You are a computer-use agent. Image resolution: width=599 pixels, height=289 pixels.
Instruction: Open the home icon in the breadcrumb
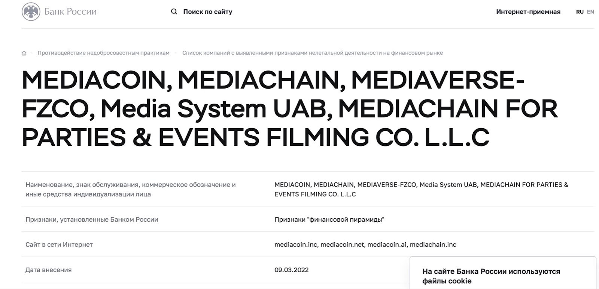click(24, 53)
